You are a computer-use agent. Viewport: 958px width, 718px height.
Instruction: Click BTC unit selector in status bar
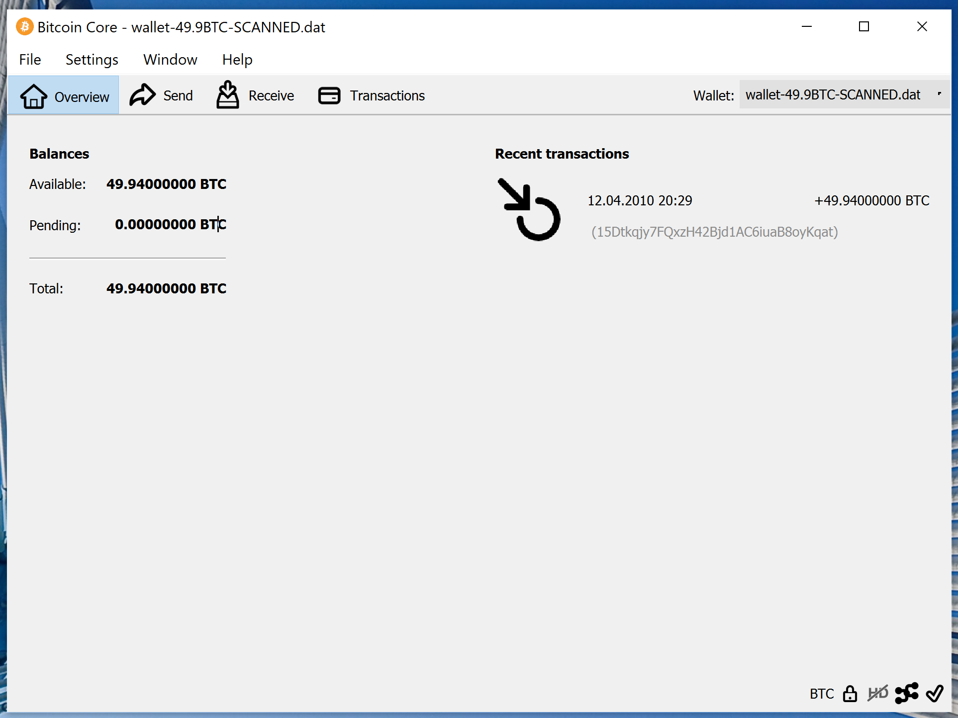pyautogui.click(x=821, y=694)
